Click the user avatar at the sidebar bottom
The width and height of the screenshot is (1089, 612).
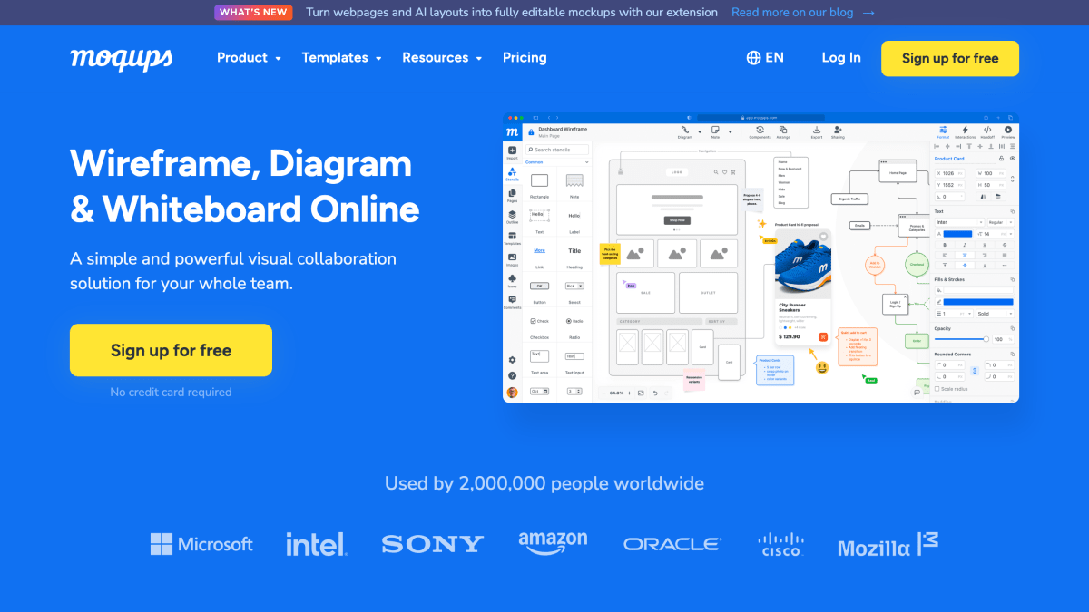(512, 393)
